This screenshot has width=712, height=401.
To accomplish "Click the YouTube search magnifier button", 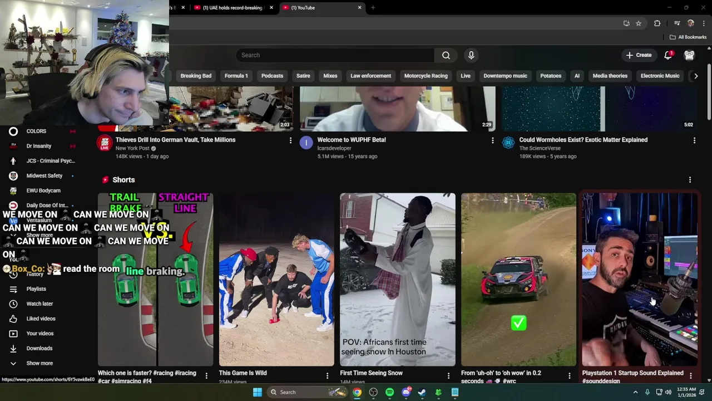I will (x=446, y=55).
